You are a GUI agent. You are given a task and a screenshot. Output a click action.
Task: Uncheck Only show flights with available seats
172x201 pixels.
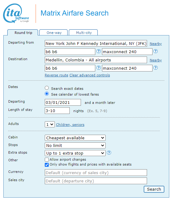(x=47, y=165)
